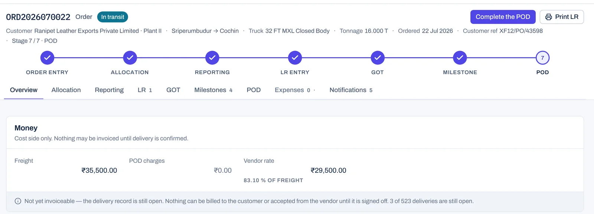Open the POD tab
Screen dimensions: 594x214
tap(254, 90)
